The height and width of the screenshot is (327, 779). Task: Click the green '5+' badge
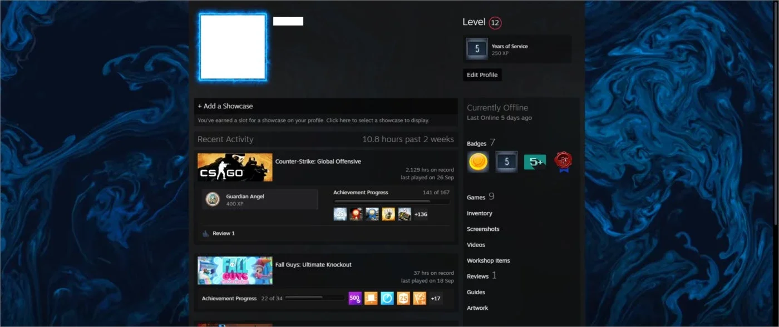535,162
